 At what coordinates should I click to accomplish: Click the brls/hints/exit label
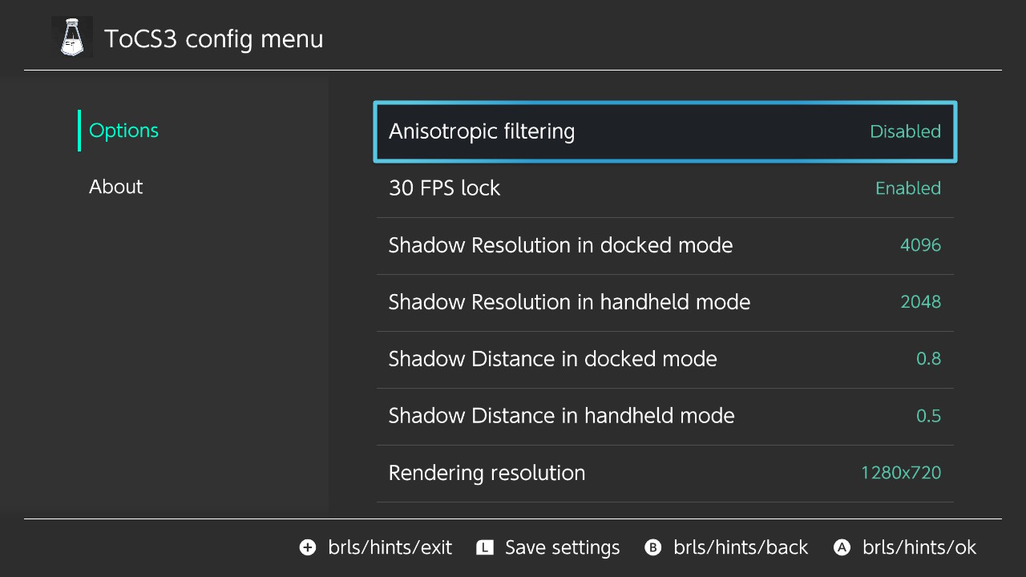click(x=390, y=548)
